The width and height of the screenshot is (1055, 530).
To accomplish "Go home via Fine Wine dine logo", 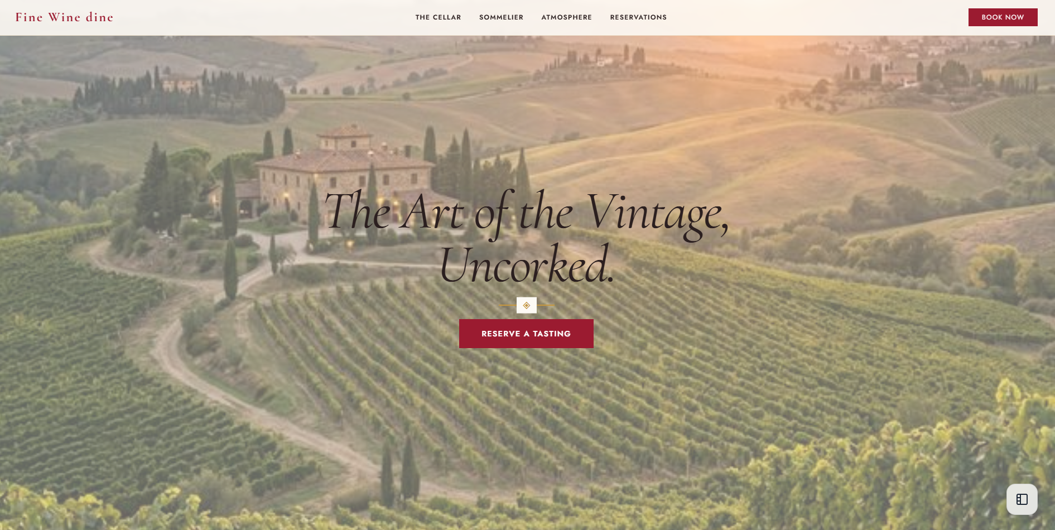I will pyautogui.click(x=64, y=17).
